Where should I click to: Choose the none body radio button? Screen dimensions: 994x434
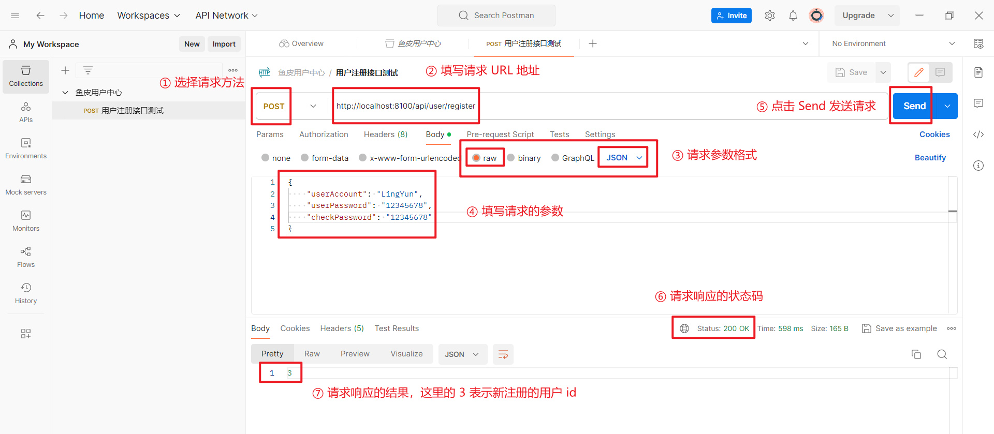pos(266,158)
